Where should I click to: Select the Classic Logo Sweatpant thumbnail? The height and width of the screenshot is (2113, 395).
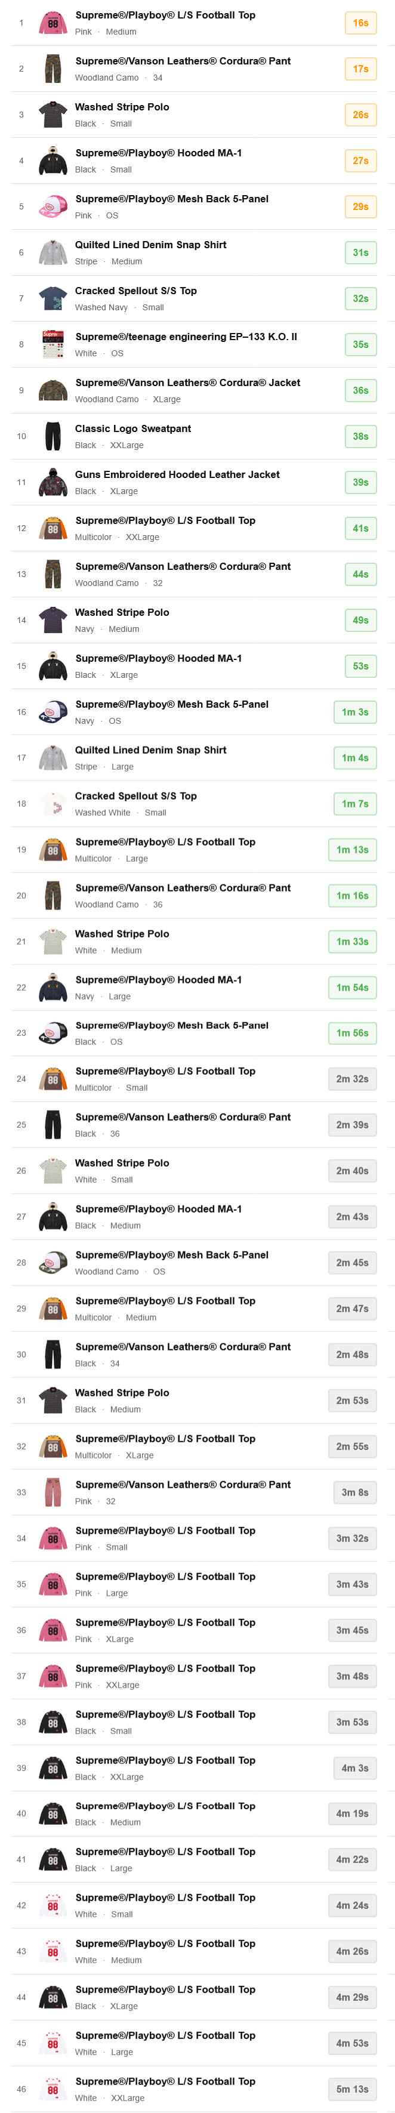click(53, 436)
